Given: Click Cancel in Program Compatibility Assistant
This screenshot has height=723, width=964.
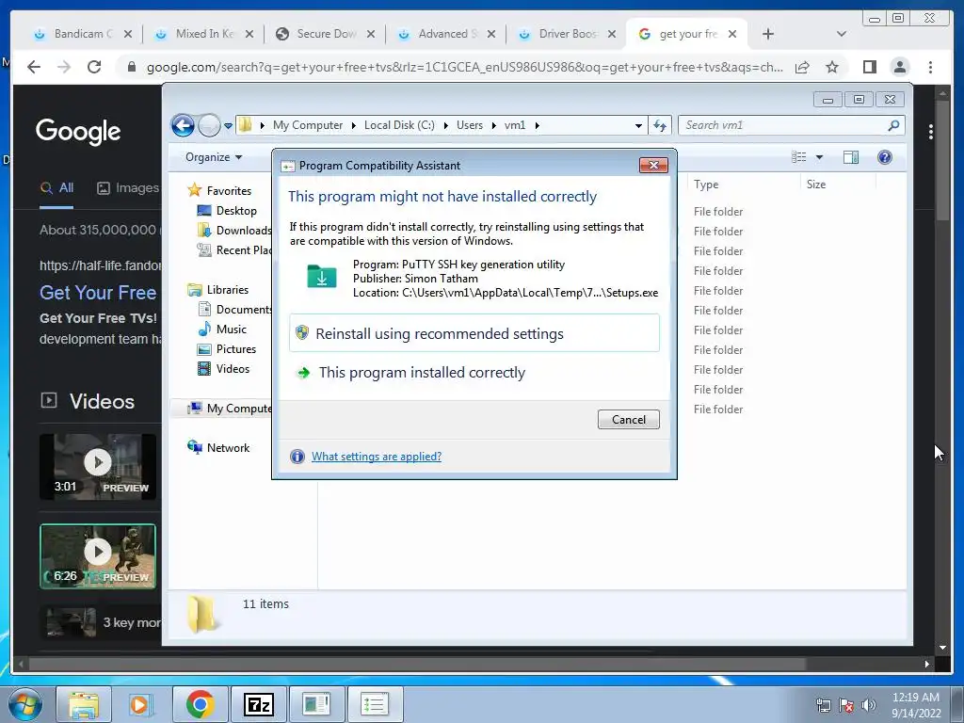Looking at the screenshot, I should 628,419.
